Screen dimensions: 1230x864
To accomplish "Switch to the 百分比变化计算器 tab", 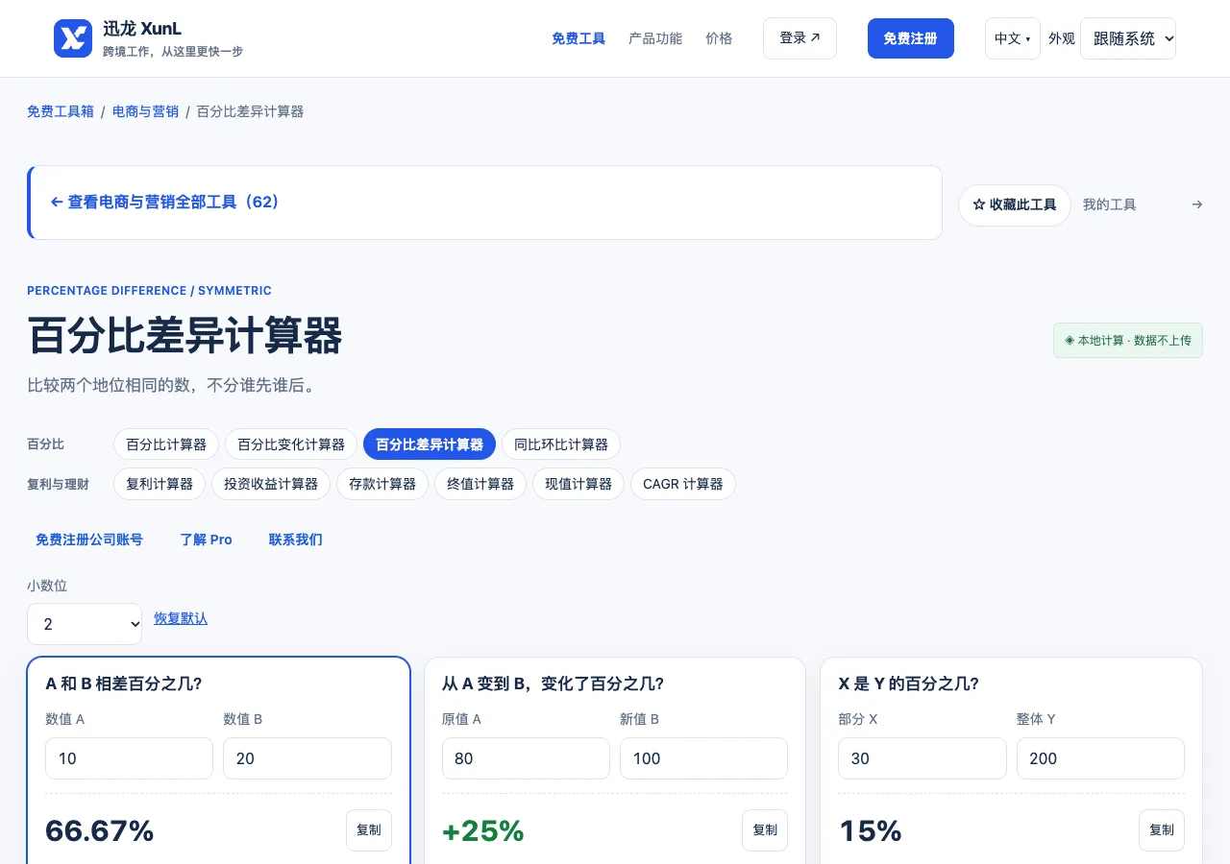I will [x=291, y=444].
